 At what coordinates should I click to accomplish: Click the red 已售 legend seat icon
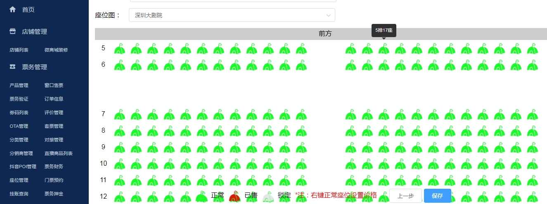[234, 196]
